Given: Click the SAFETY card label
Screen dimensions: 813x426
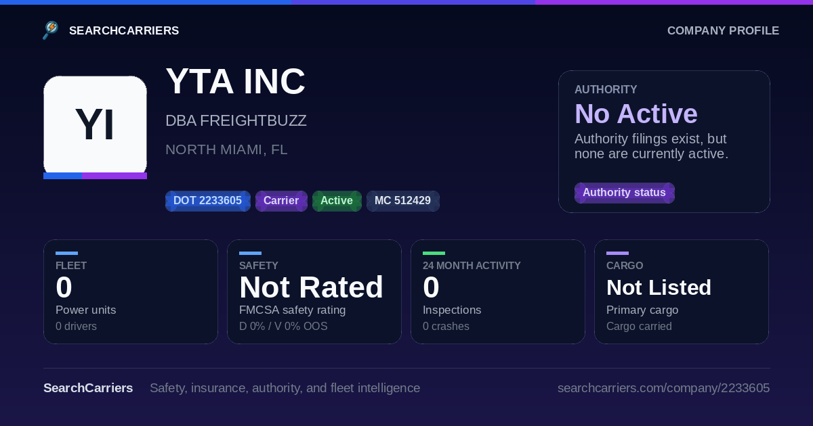Looking at the screenshot, I should click(x=259, y=266).
